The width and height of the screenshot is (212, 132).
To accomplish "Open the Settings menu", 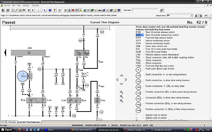I will tap(26, 5).
